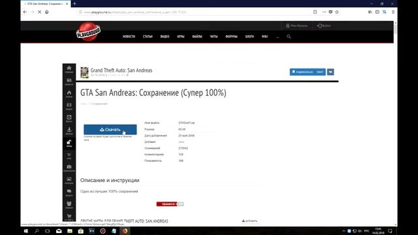Image resolution: width=418 pixels, height=235 pixels.
Task: Open the НОВОСТИ menu item
Action: [x=129, y=37]
